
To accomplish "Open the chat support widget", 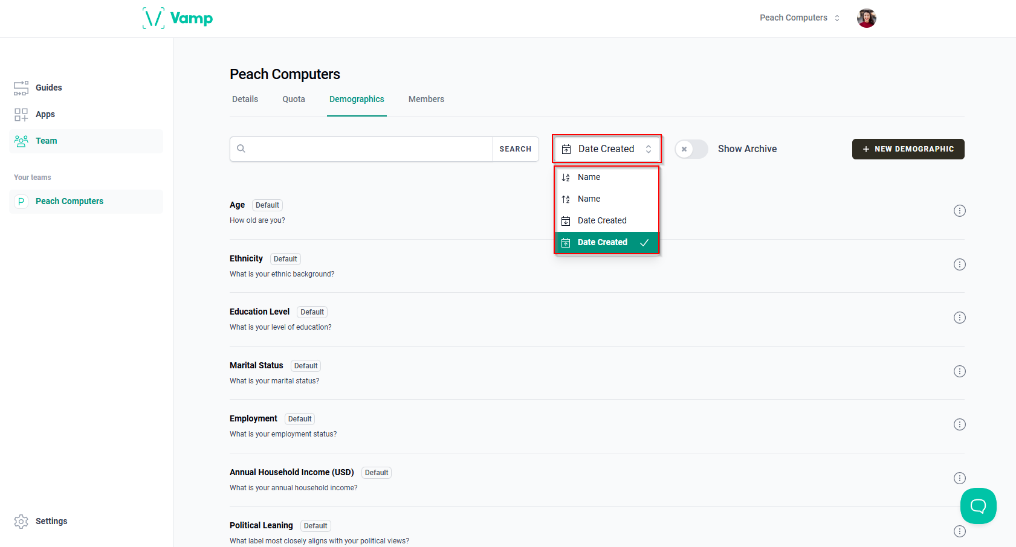I will tap(978, 506).
